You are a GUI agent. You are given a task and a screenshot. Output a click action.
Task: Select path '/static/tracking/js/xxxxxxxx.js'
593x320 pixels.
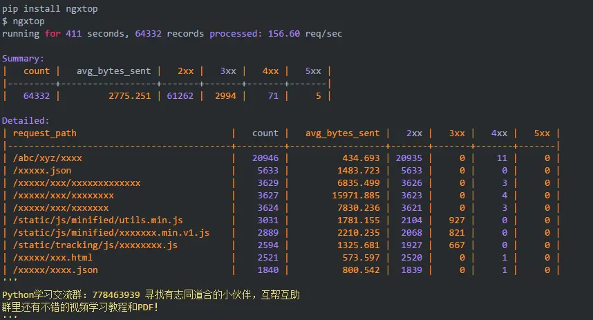tap(95, 245)
